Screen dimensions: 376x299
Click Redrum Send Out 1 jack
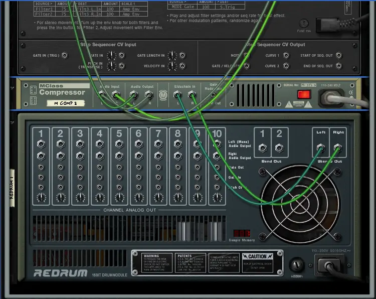263,148
